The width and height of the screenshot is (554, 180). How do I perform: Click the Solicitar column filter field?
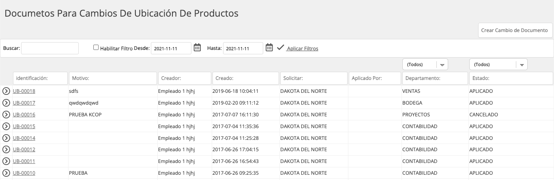click(x=314, y=78)
